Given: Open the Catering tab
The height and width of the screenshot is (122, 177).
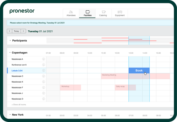Looking at the screenshot, I should [103, 13].
